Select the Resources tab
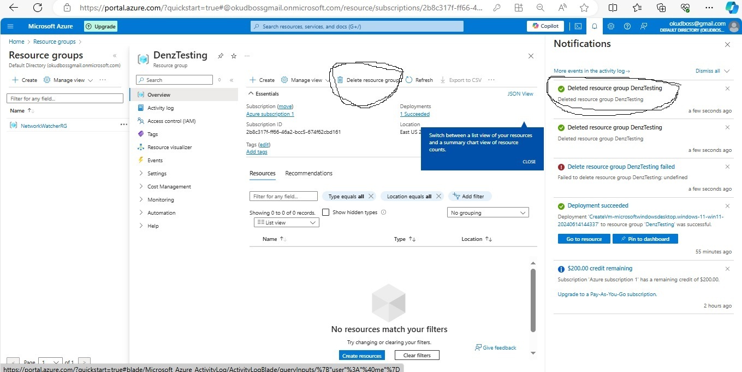This screenshot has height=372, width=742. tap(263, 173)
